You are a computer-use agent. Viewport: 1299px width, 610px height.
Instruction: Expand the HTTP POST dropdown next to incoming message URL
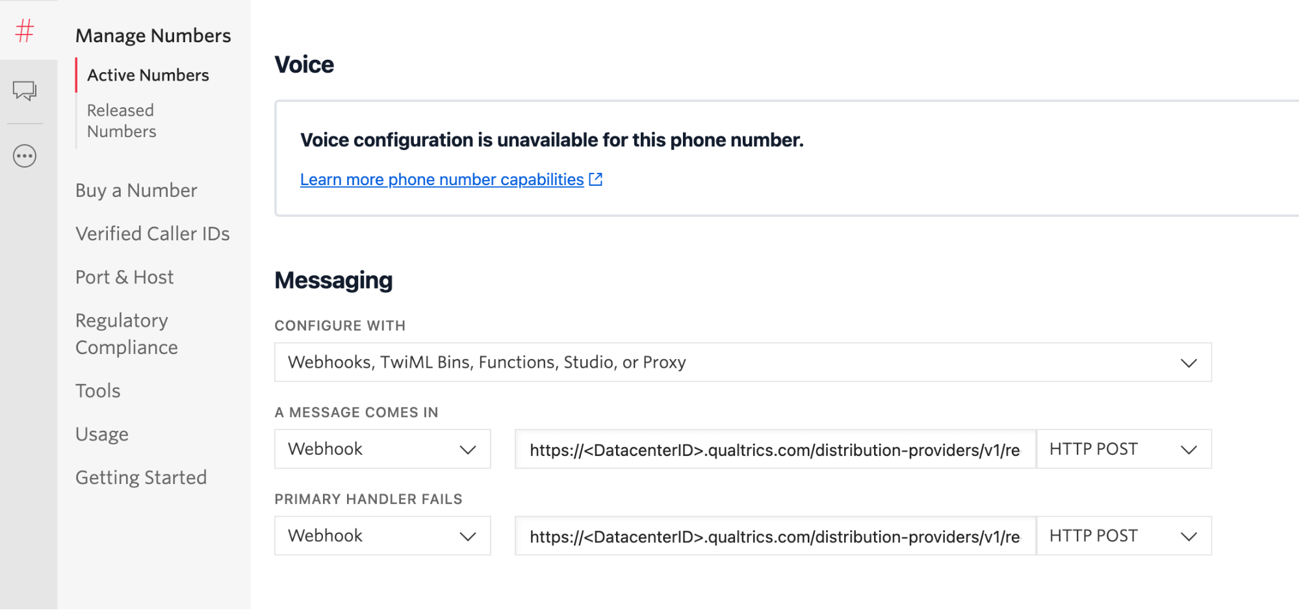[1190, 449]
